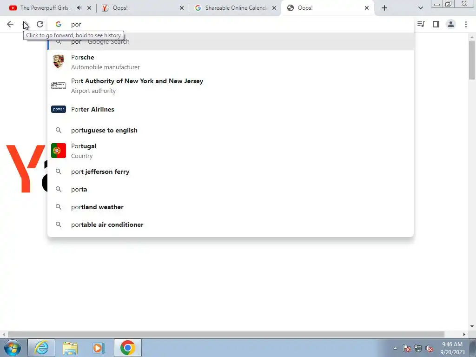Click search icon beside 'porta'

(59, 189)
